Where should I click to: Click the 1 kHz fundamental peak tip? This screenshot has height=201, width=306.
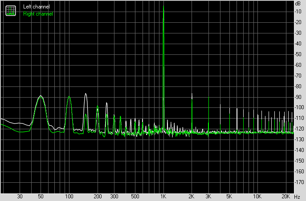[x=163, y=6]
